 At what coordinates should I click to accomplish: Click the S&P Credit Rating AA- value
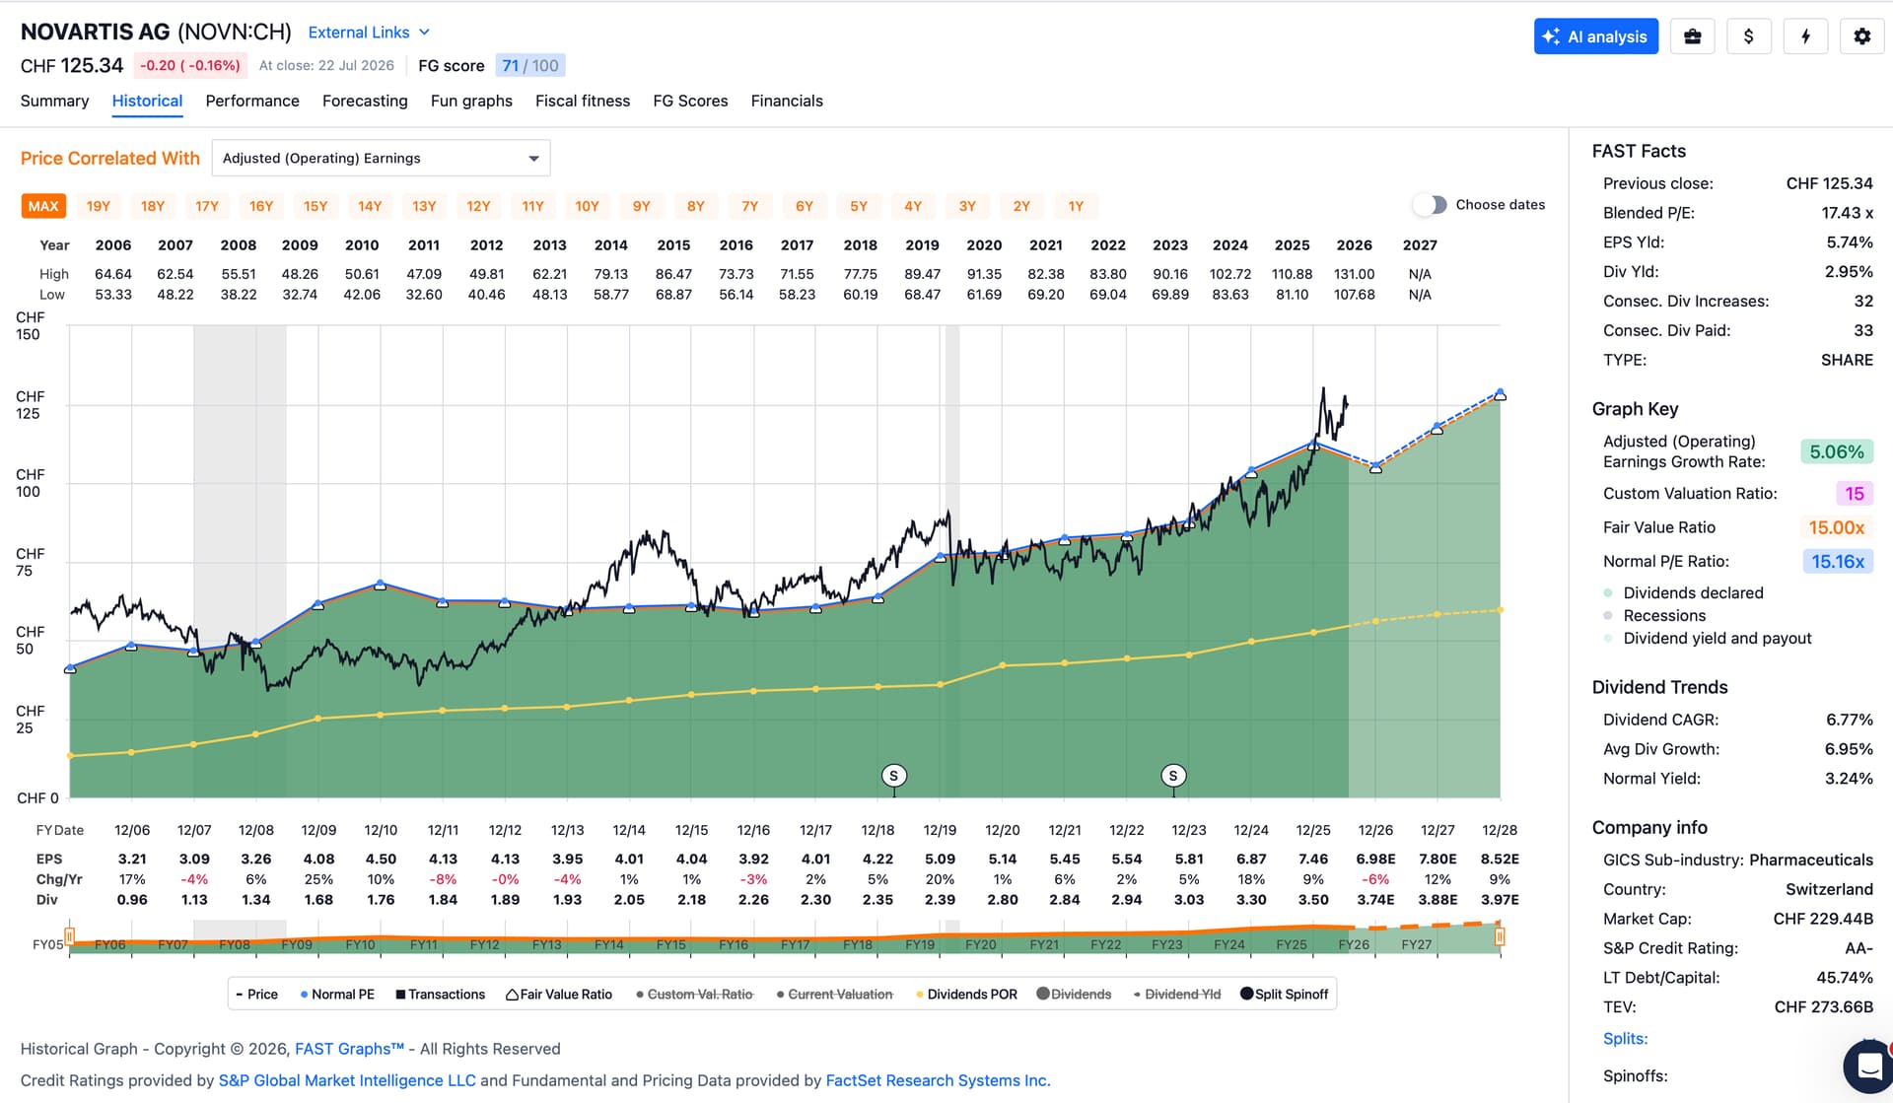point(1858,948)
